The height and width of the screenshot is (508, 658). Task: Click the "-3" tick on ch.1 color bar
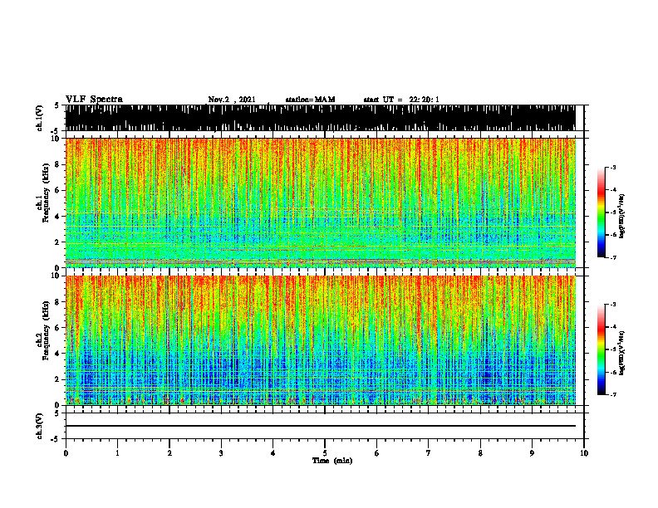click(x=613, y=167)
